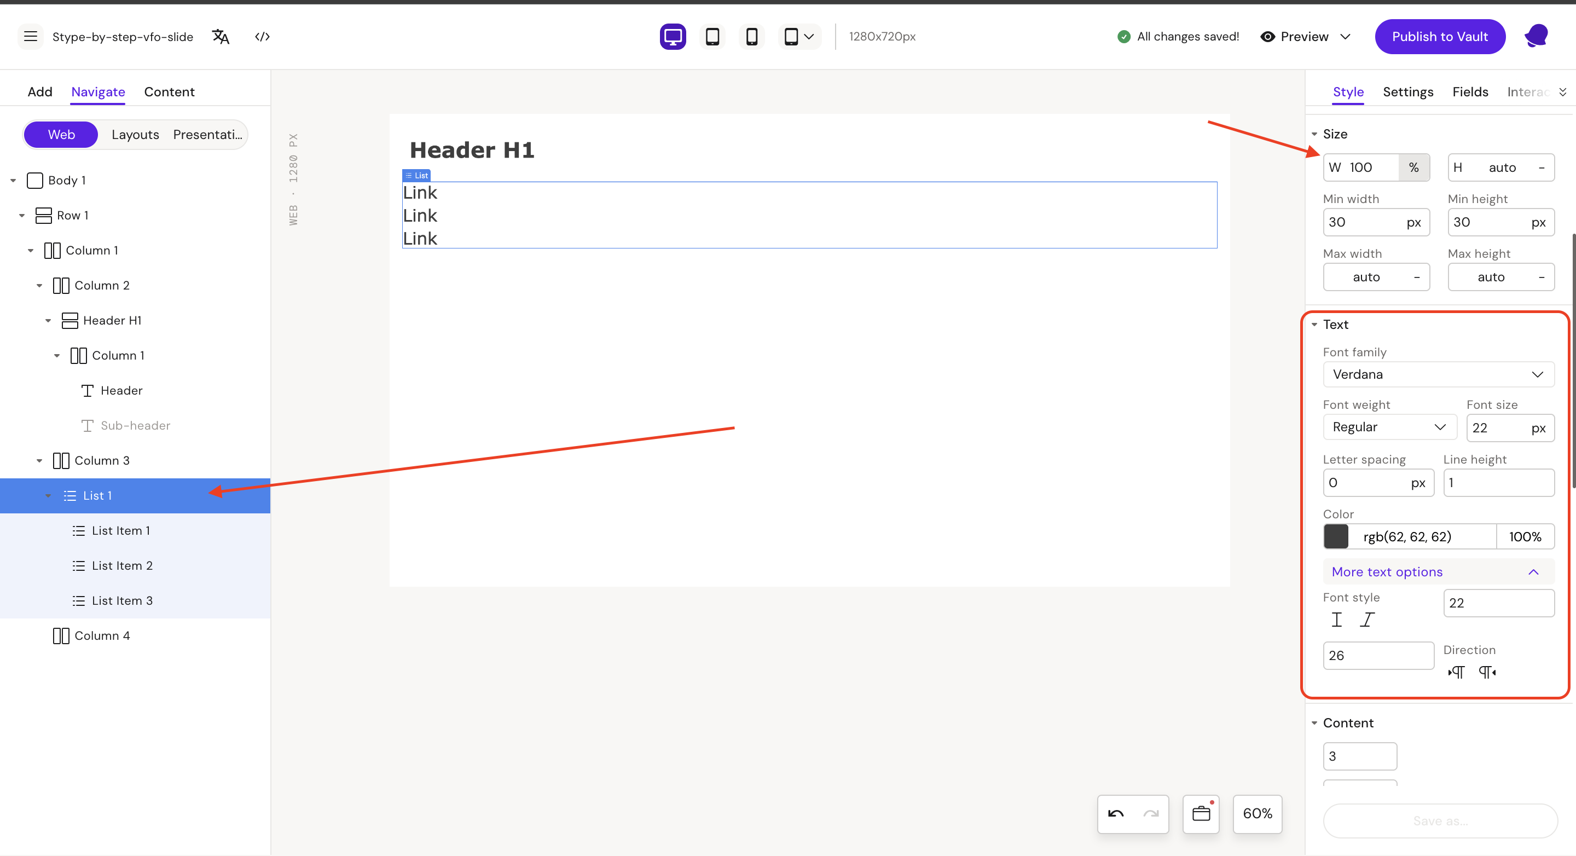
Task: Switch to the Add tab
Action: point(40,92)
